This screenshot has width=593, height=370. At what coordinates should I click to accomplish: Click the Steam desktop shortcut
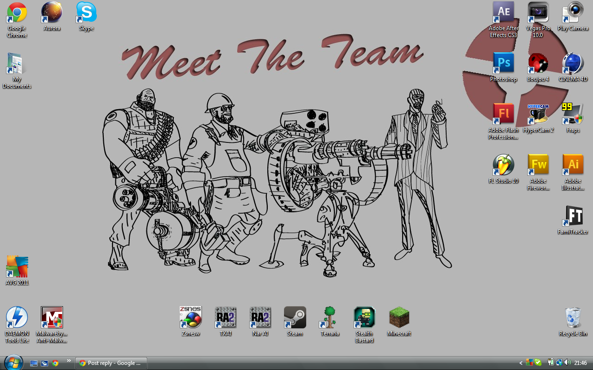[295, 318]
